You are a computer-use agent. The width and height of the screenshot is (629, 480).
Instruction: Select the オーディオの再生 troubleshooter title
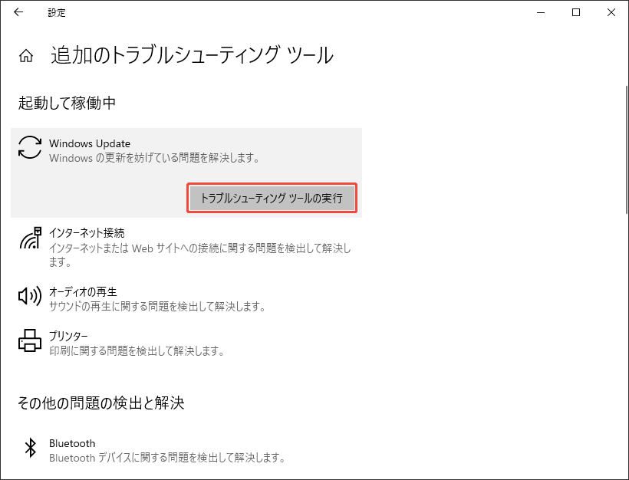pyautogui.click(x=83, y=291)
